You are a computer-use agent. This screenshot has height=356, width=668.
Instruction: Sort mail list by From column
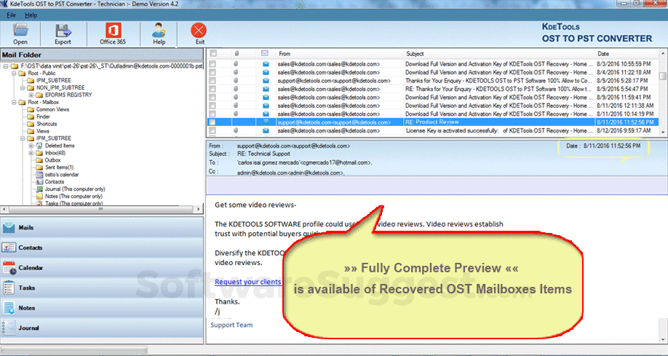(x=340, y=54)
